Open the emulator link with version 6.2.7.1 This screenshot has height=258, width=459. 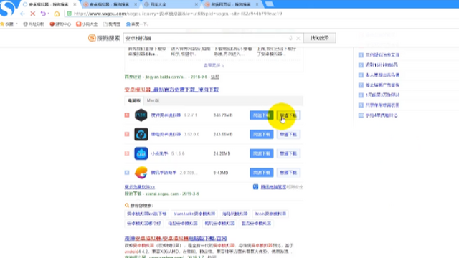pos(166,115)
